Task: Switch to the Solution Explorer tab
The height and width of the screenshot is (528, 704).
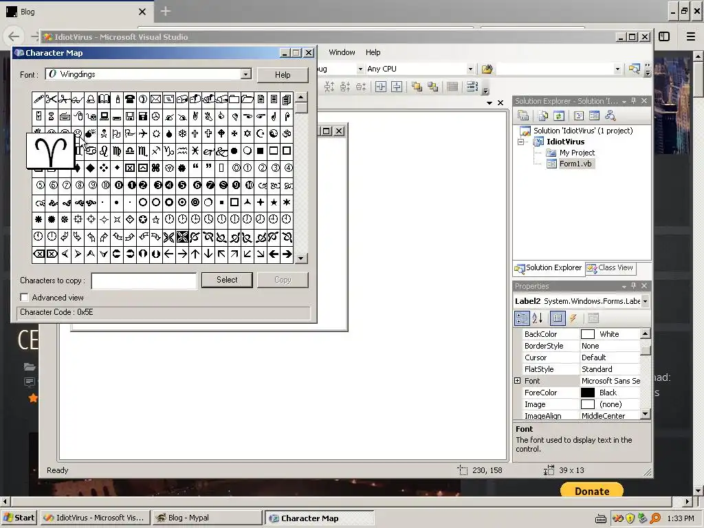Action: 548,268
